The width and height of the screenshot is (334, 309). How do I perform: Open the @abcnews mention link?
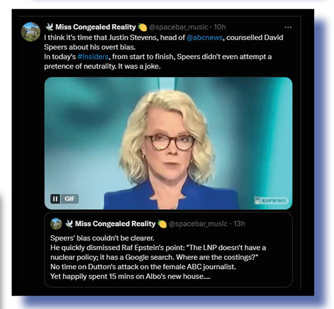(204, 37)
